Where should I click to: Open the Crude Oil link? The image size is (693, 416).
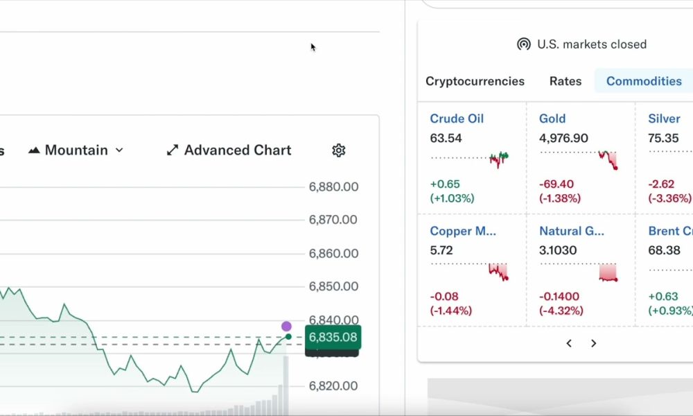coord(457,119)
